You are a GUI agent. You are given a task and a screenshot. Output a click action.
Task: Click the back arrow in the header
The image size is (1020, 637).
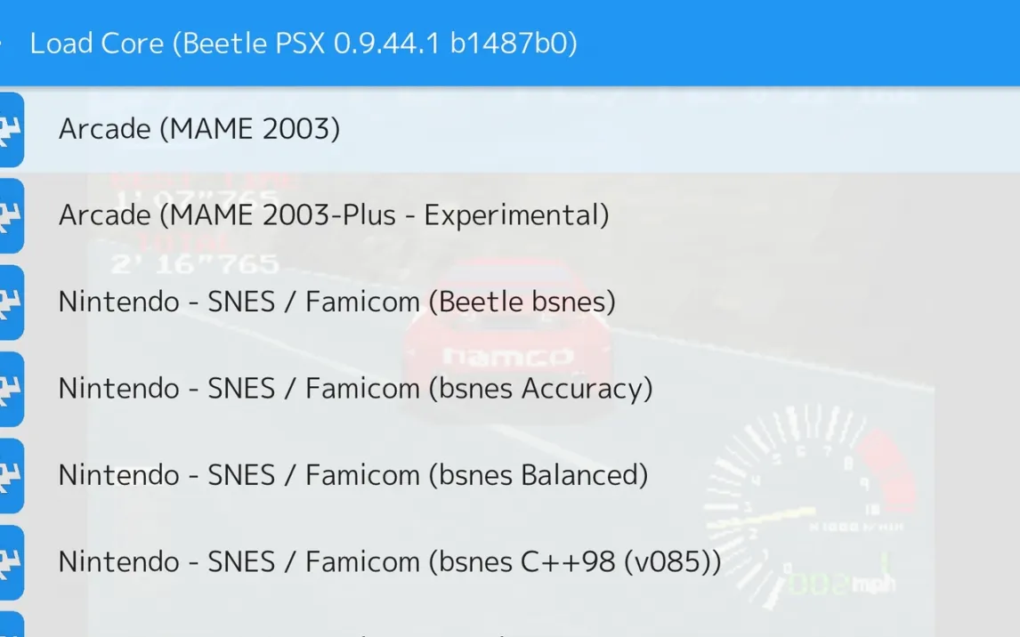3,43
